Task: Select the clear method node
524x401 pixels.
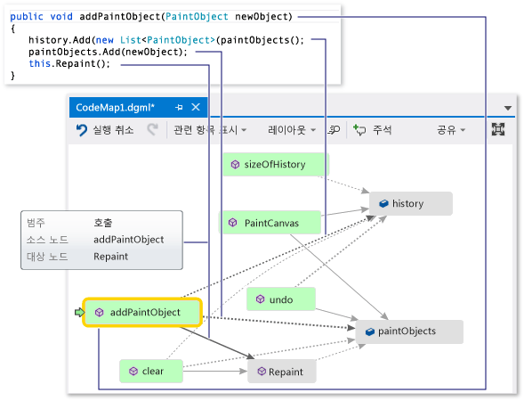Action: (151, 372)
